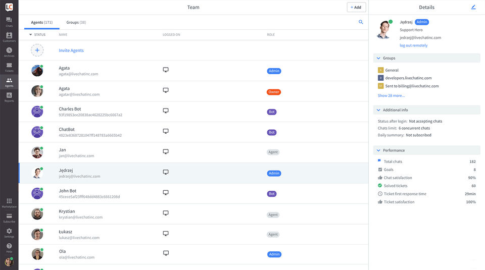Viewport: 485px width, 270px height.
Task: Collapse the Additional info section
Action: coord(378,110)
